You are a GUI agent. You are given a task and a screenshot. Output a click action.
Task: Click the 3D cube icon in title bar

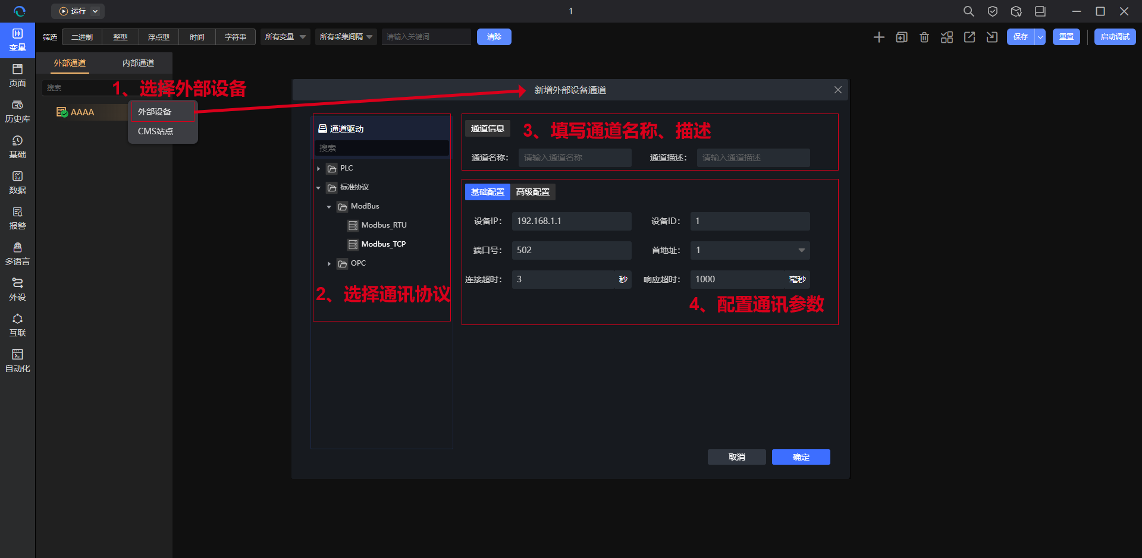coord(1016,11)
